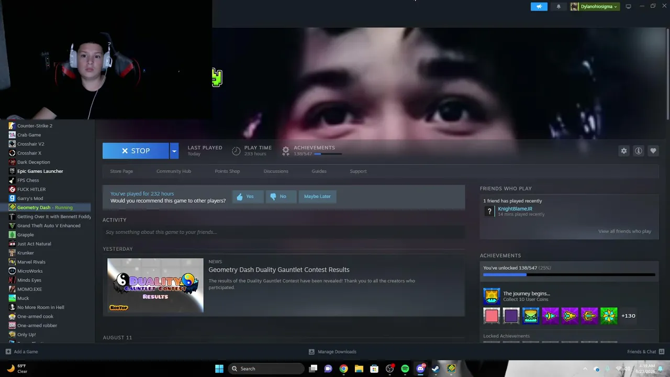Click the Epic Games Launcher icon in library

click(x=12, y=171)
